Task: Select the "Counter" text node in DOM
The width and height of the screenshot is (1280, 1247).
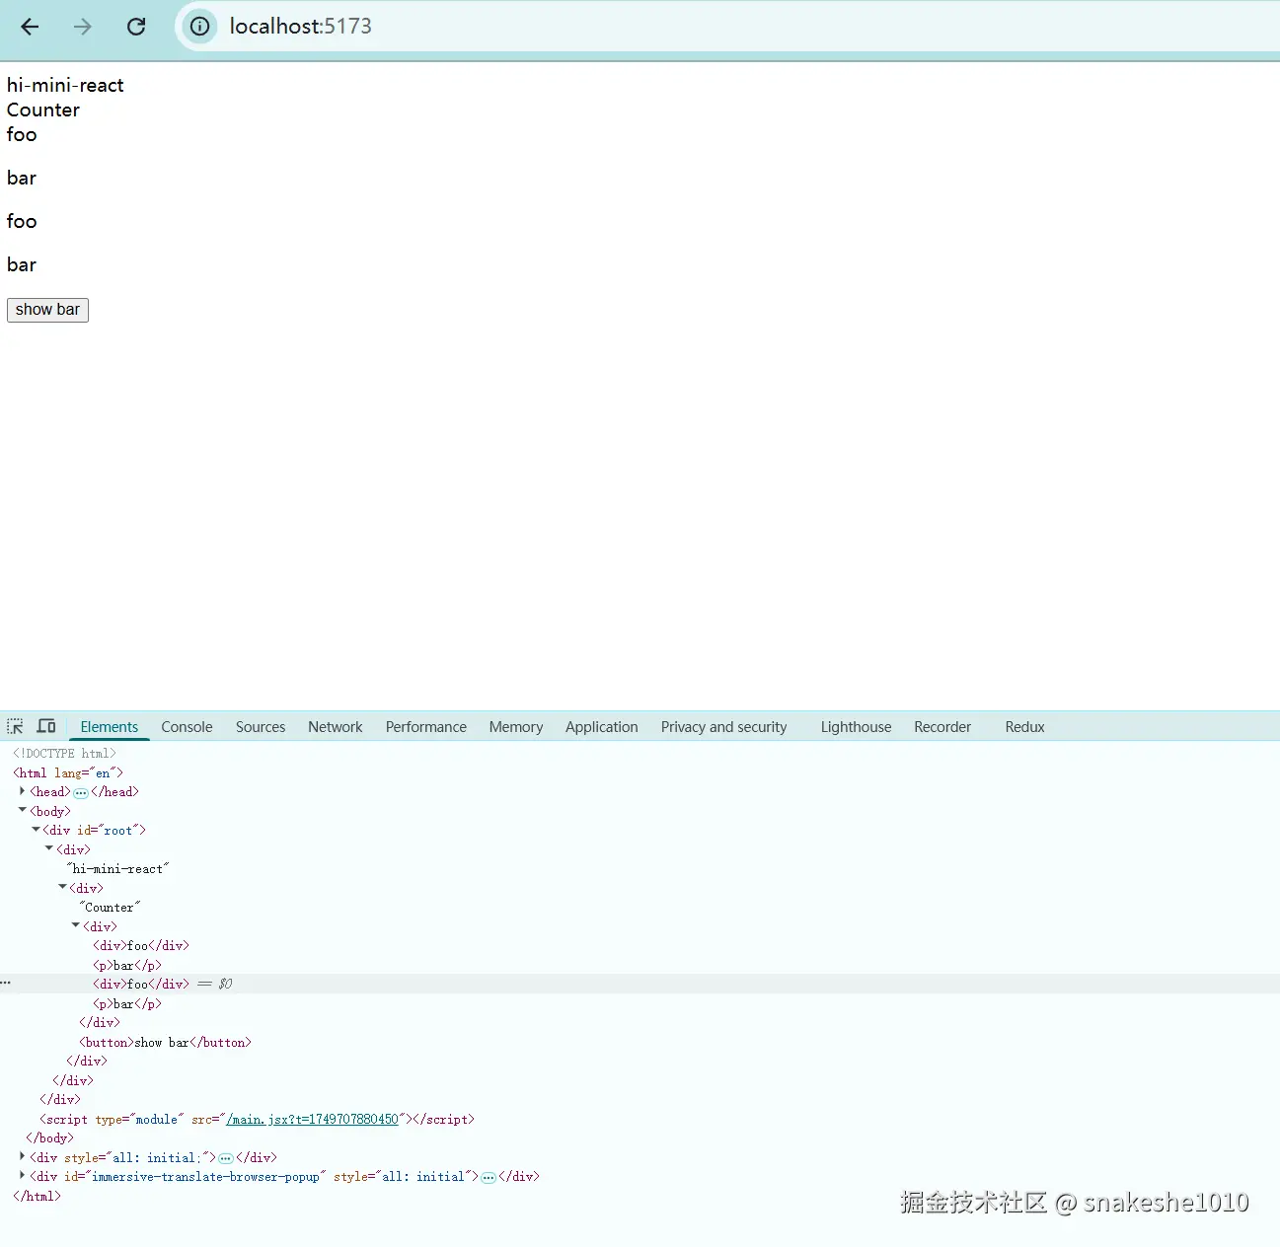Action: click(110, 907)
